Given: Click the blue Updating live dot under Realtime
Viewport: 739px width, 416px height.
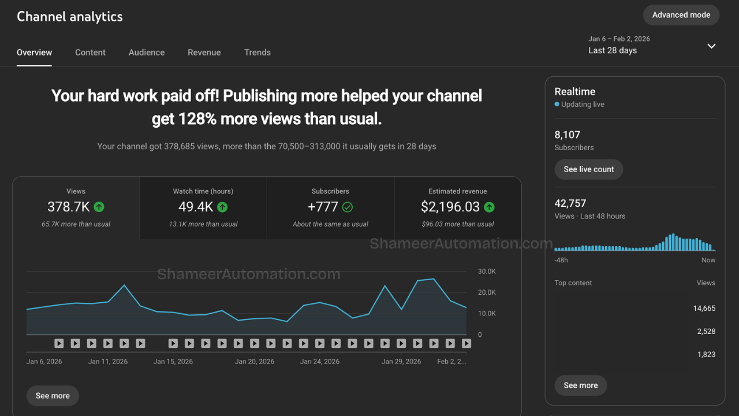Looking at the screenshot, I should click(557, 105).
